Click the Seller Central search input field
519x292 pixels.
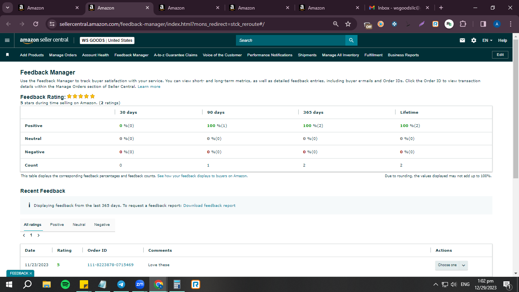point(291,40)
